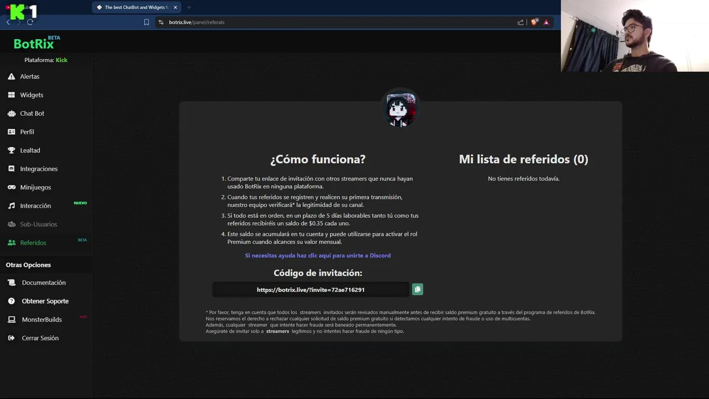The height and width of the screenshot is (399, 709).
Task: Click the green Referidos users icon
Action: 11,243
